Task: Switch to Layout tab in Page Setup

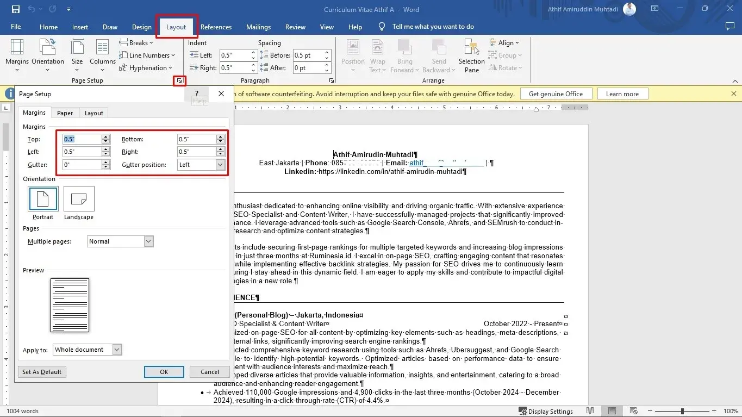Action: 93,113
